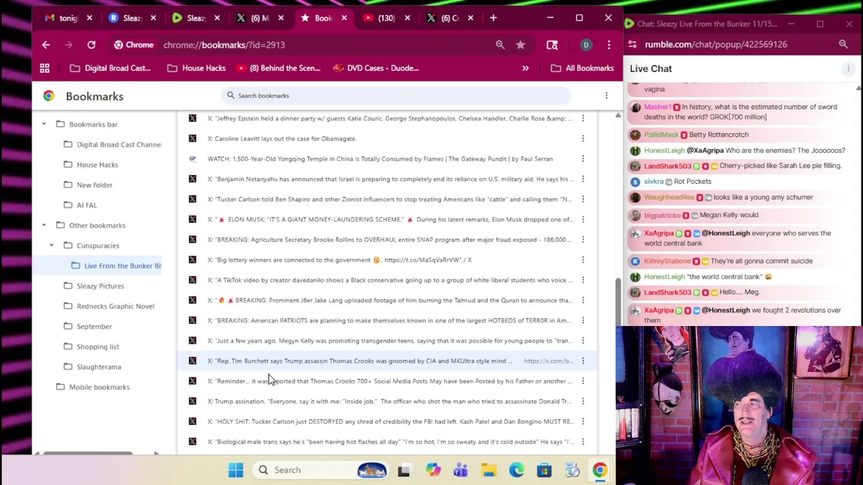
Task: Open Live Chat options menu in Rumble window
Action: point(848,69)
